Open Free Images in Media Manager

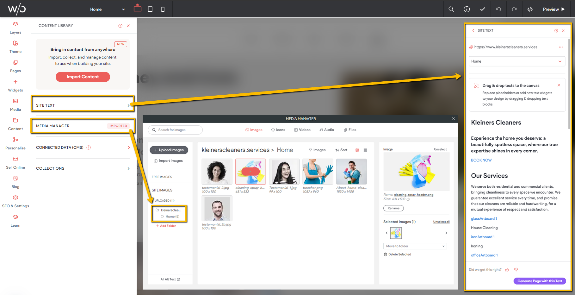tap(162, 177)
